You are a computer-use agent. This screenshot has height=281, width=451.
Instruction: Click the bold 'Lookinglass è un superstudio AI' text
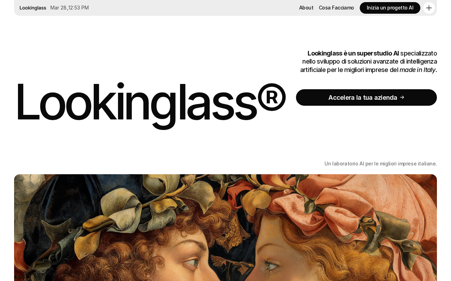353,53
